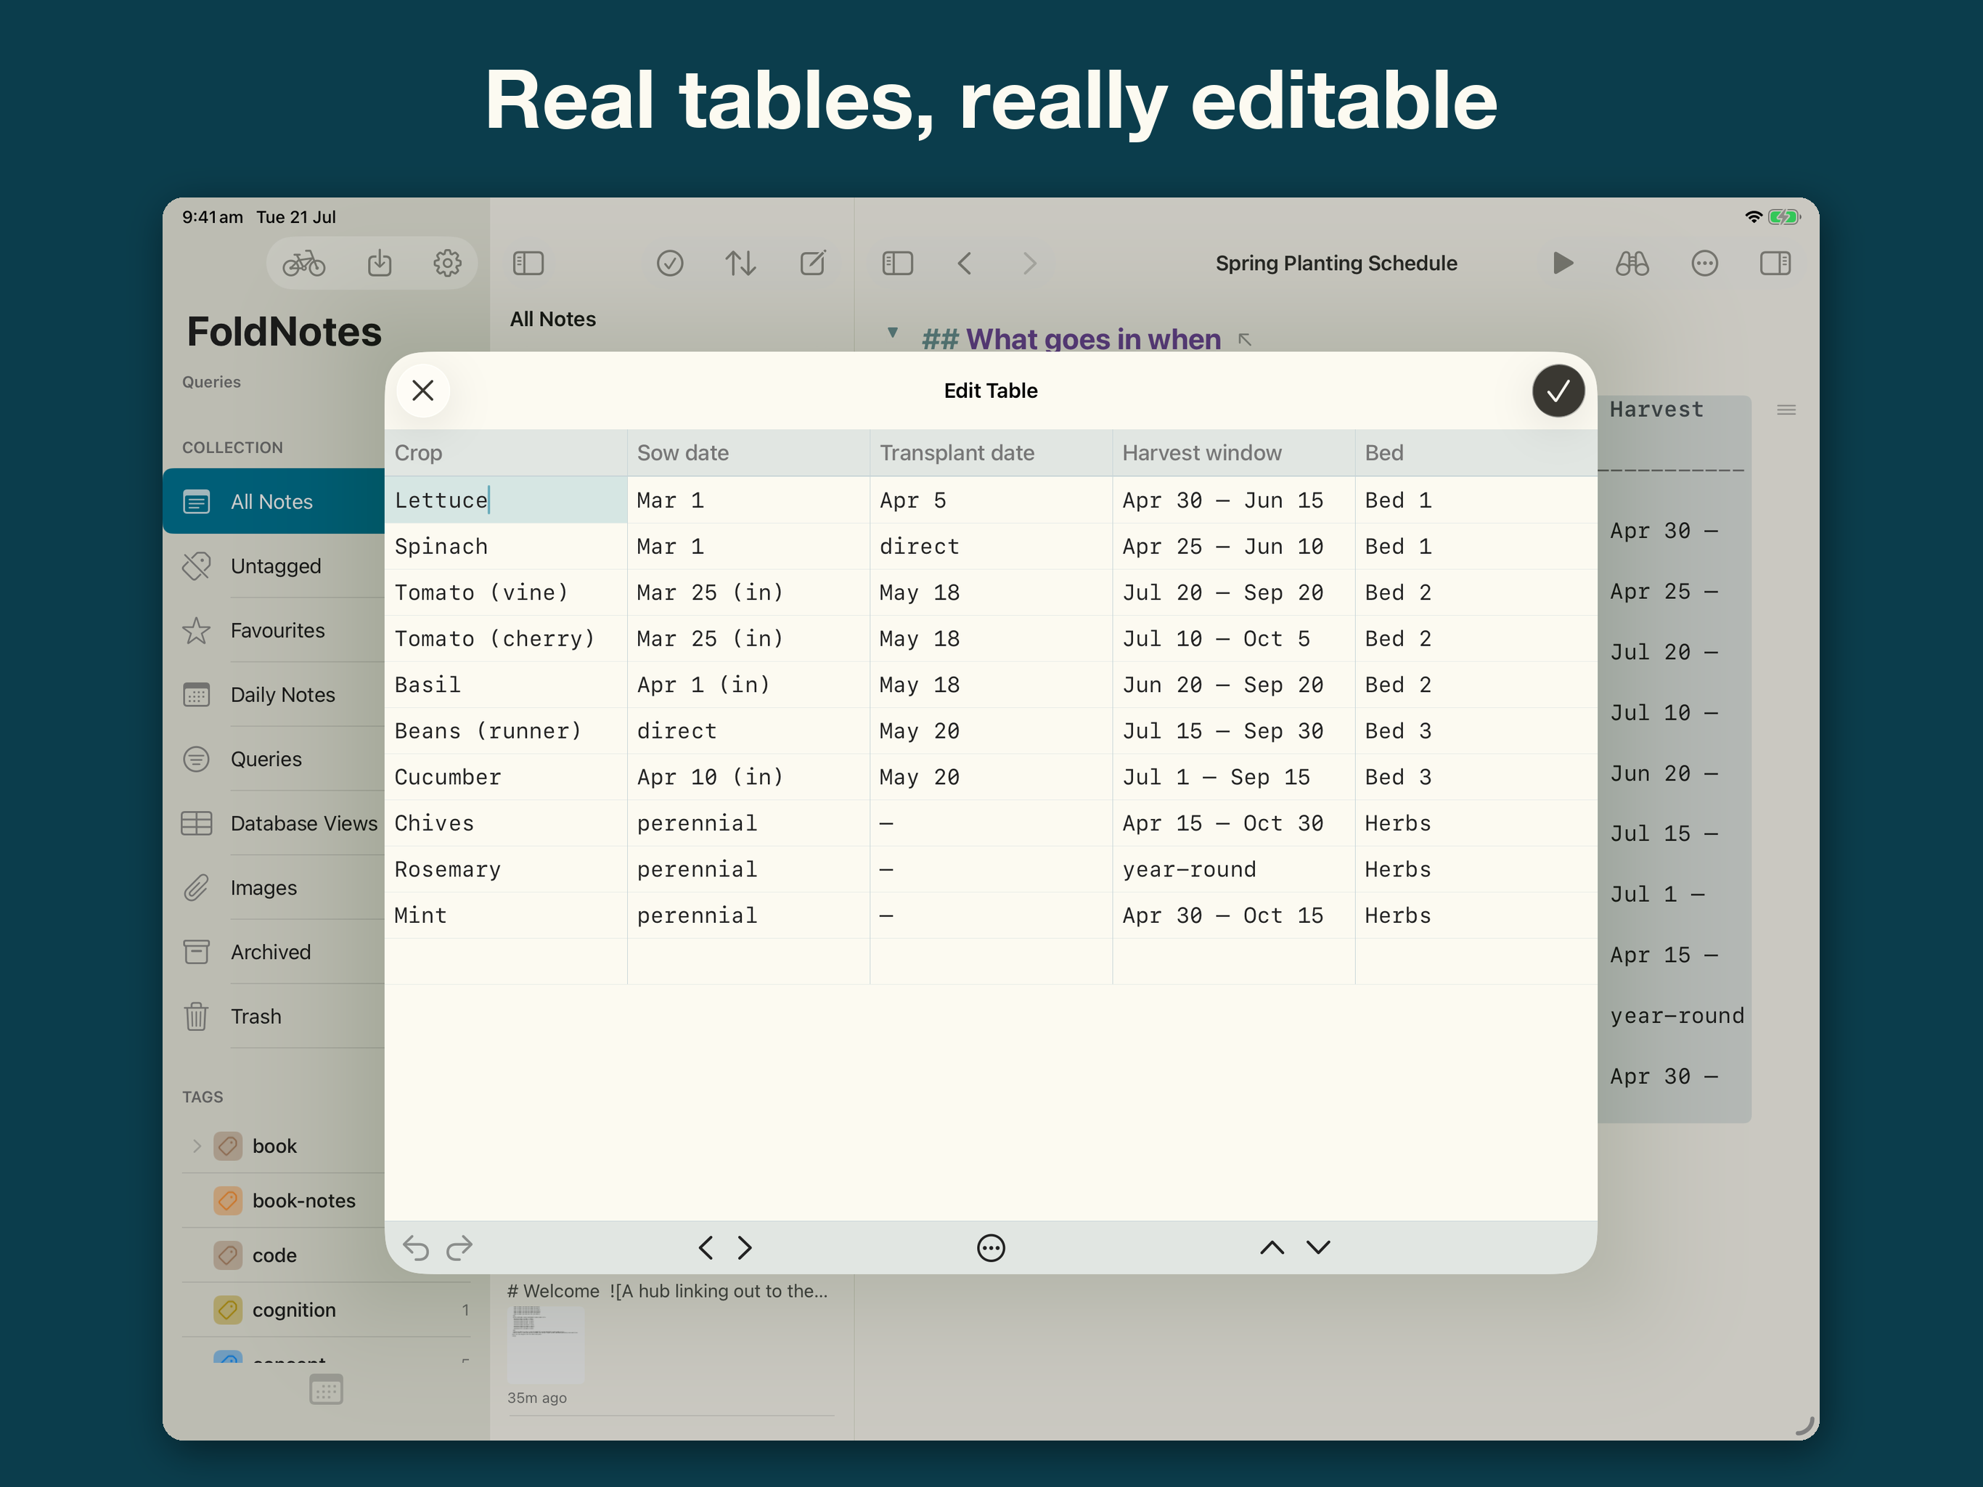Click the Harvest window column header

pos(1233,453)
